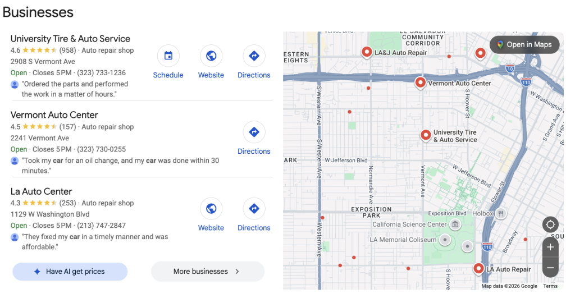Click Exposition Park label on map
The image size is (575, 298).
pos(371,212)
